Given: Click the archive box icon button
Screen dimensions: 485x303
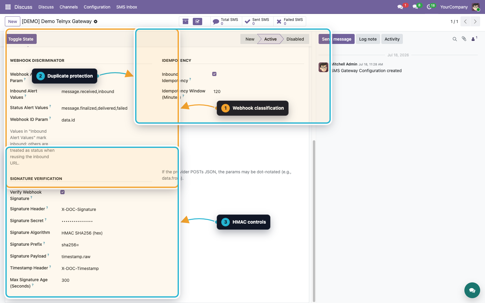Looking at the screenshot, I should click(186, 21).
